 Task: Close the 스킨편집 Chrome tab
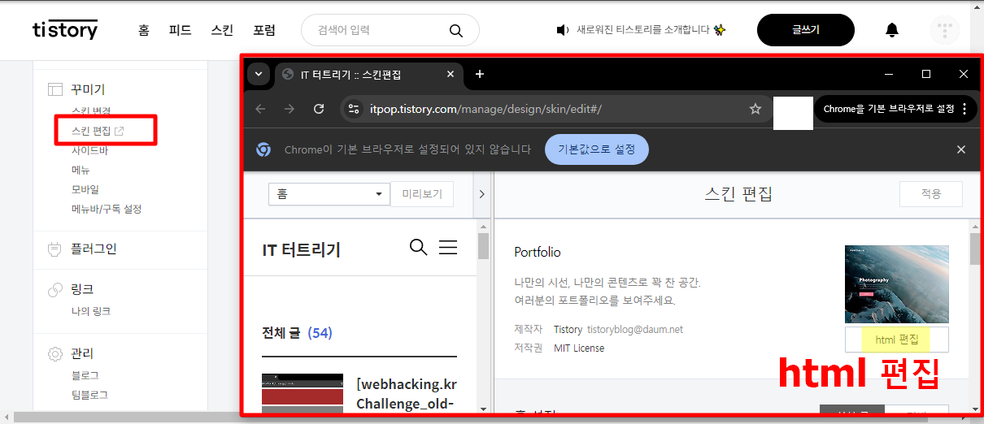(x=451, y=74)
